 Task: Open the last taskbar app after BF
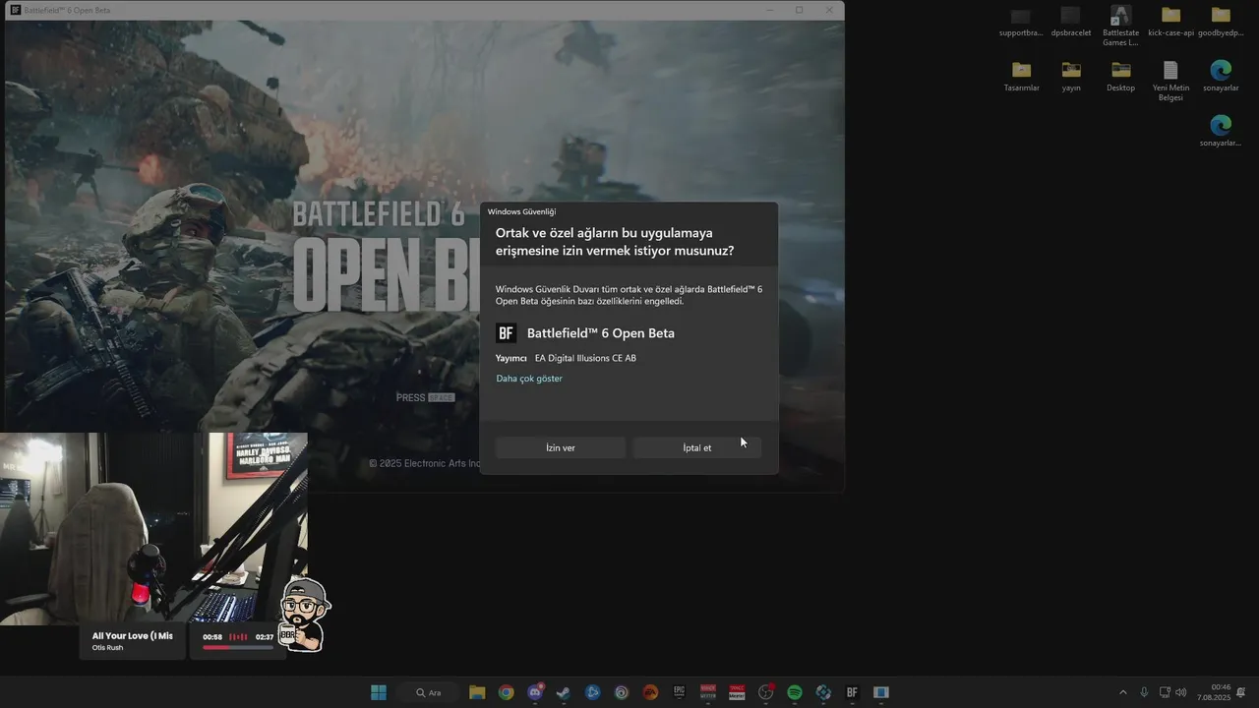click(x=881, y=692)
